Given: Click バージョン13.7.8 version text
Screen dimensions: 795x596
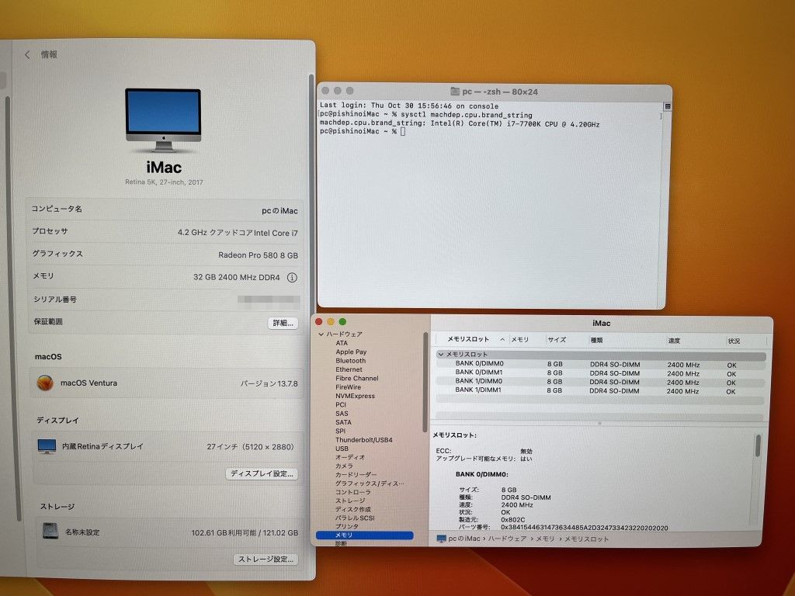Looking at the screenshot, I should 269,383.
